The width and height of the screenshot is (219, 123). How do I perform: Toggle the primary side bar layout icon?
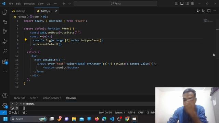(177, 3)
